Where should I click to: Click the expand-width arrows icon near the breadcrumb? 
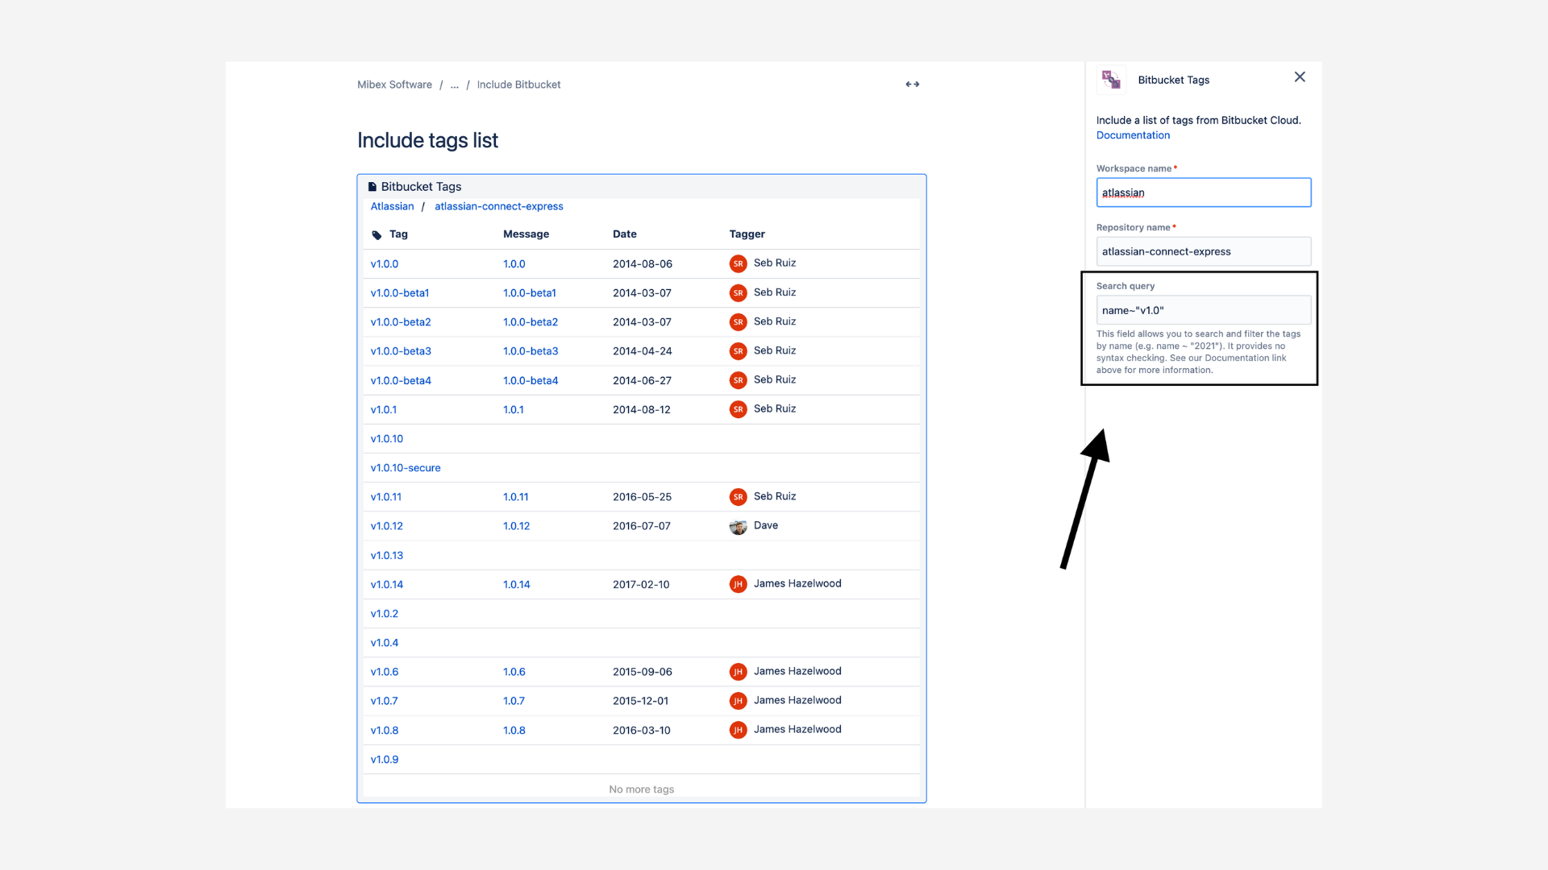[x=912, y=84]
